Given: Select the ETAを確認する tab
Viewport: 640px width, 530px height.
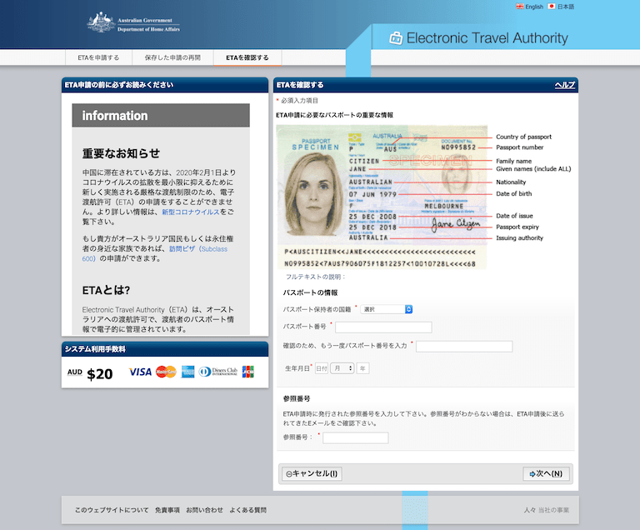Looking at the screenshot, I should (247, 58).
